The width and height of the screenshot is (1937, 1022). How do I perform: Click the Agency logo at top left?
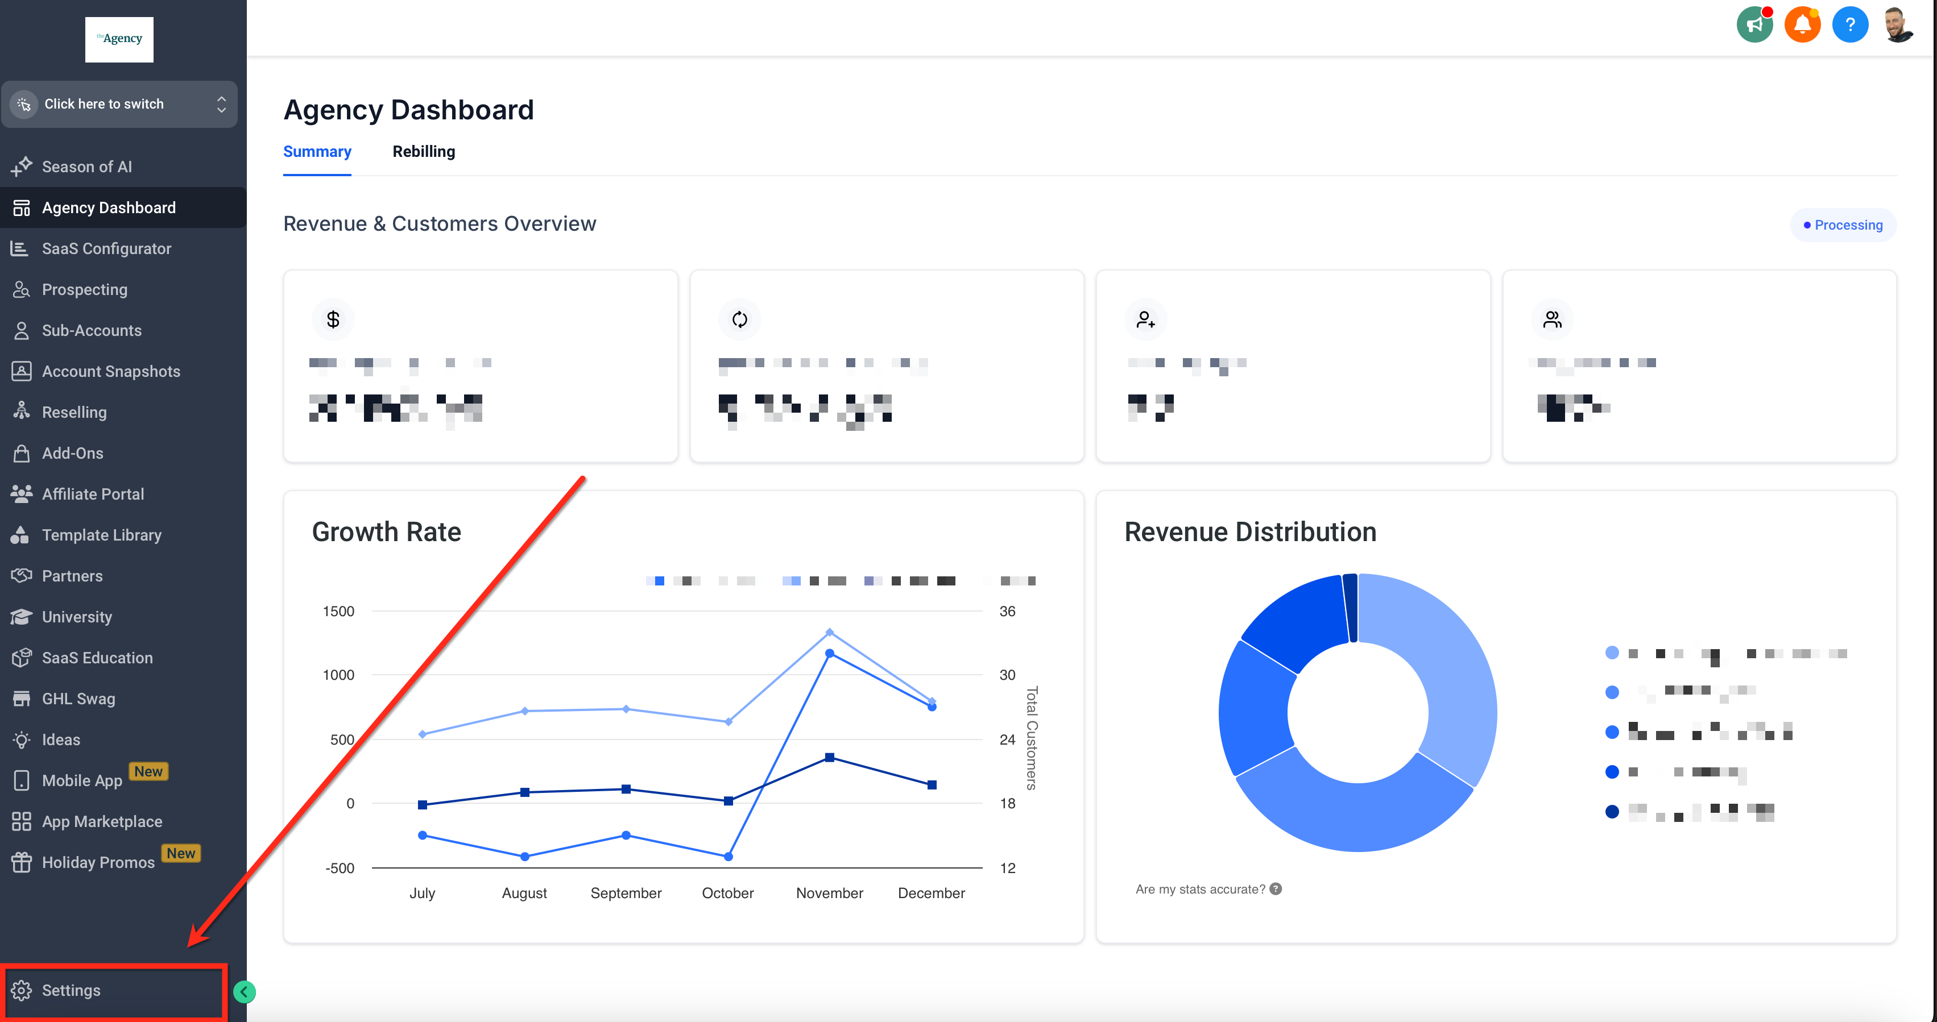pyautogui.click(x=119, y=39)
